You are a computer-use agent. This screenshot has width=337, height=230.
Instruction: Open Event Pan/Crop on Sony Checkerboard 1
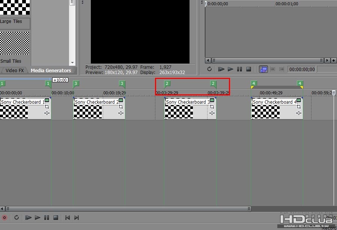coord(47,107)
